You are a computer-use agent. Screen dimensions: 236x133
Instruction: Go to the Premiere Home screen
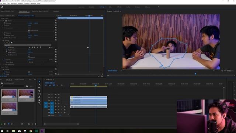tap(2, 7)
